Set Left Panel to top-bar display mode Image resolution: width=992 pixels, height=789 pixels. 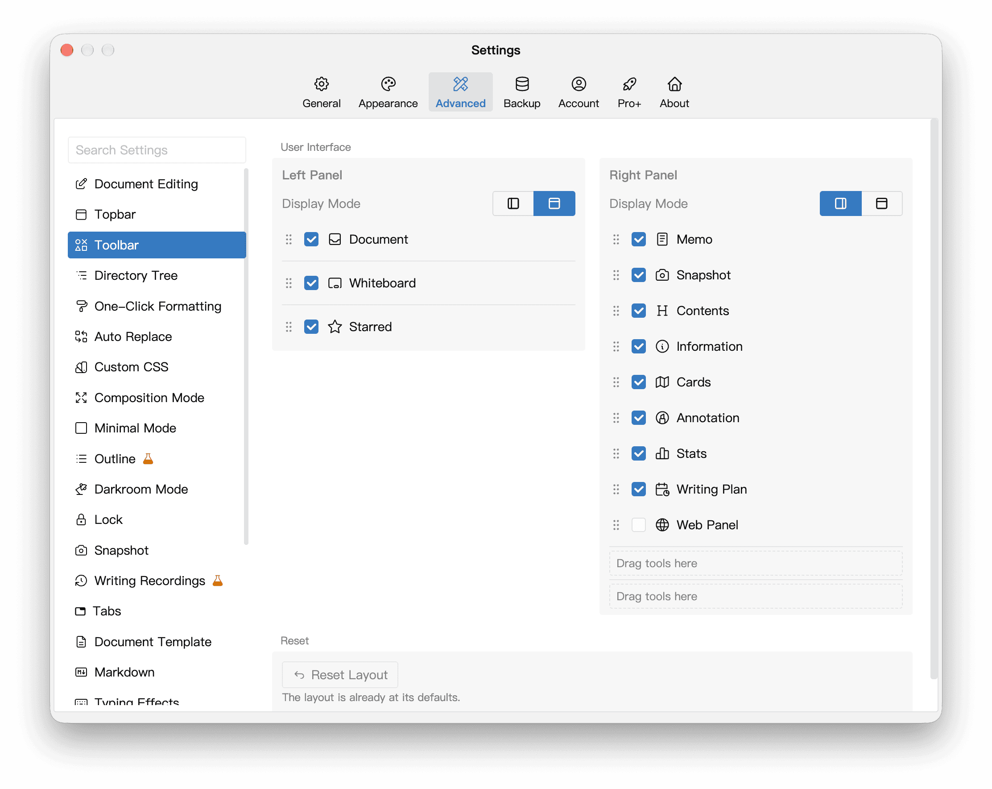554,203
